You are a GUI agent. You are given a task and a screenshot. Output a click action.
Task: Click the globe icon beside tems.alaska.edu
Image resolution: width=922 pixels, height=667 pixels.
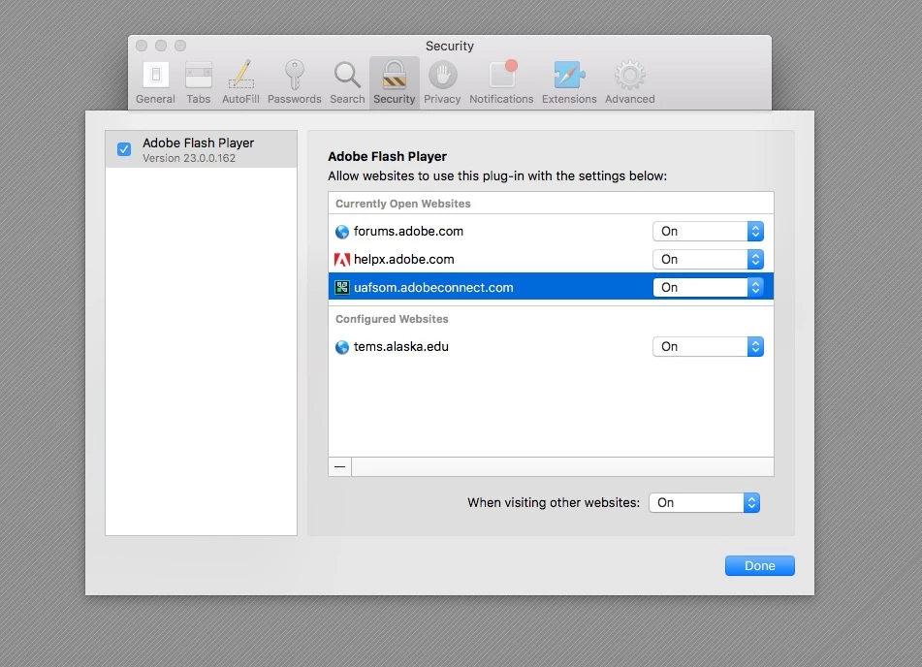pos(341,347)
